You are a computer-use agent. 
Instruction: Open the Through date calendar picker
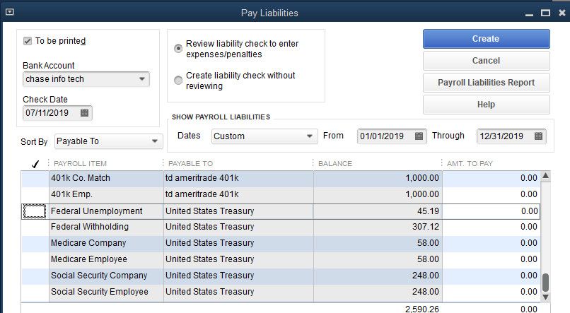coord(539,136)
